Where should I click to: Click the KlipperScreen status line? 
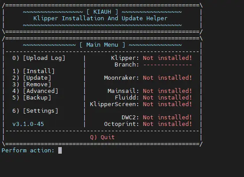141,104
